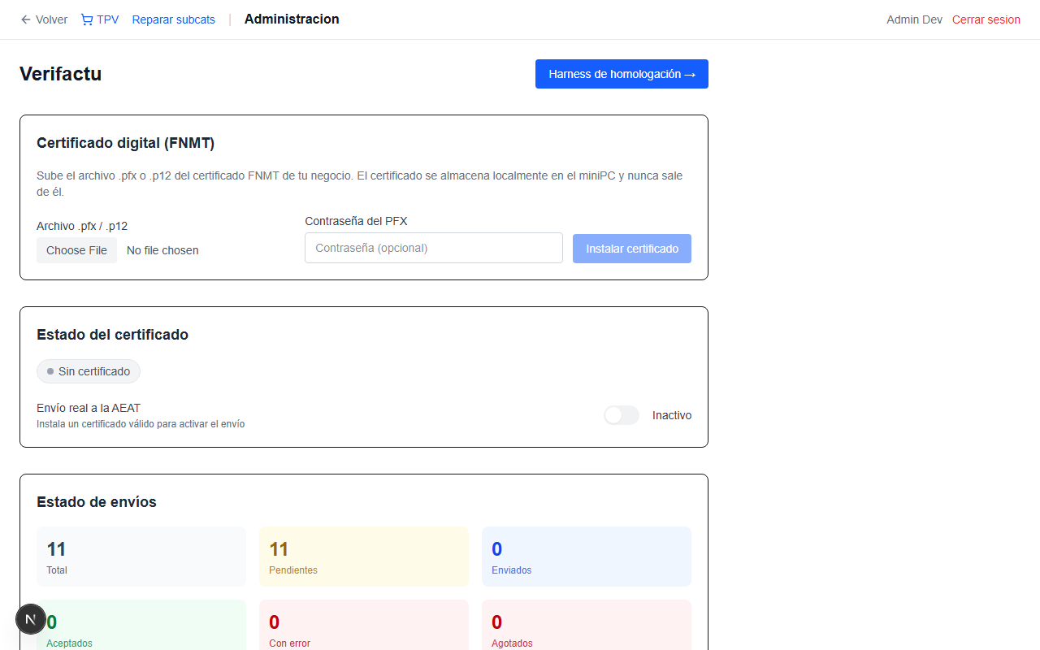This screenshot has height=650, width=1040.
Task: Click the 'Instala un certificado válido' hint text
Action: [141, 424]
